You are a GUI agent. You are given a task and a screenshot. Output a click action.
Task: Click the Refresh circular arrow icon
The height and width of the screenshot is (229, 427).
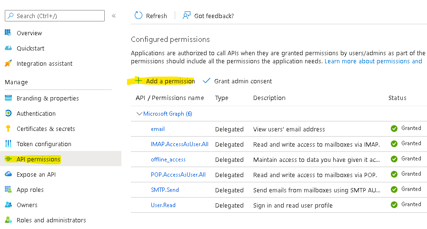[139, 16]
